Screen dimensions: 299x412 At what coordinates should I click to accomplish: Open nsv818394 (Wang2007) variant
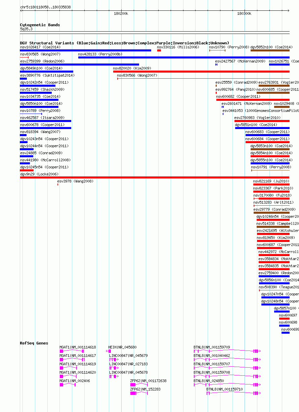24,135
